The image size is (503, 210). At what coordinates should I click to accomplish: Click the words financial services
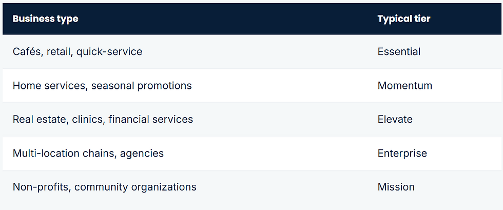point(151,119)
